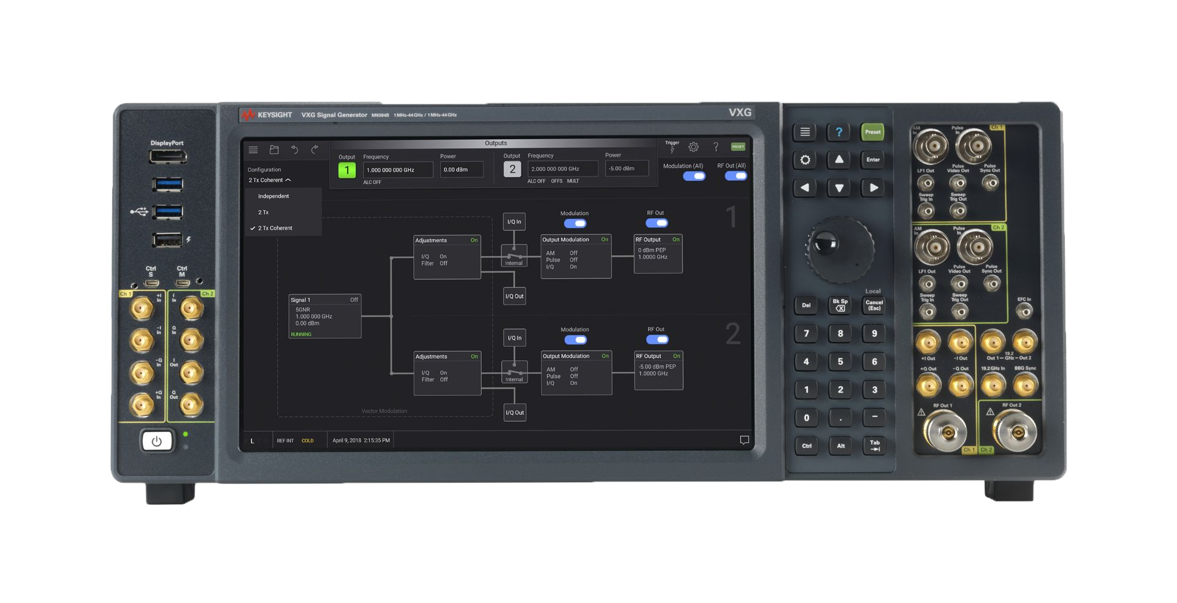Push the hardware left arrow key

coord(805,188)
